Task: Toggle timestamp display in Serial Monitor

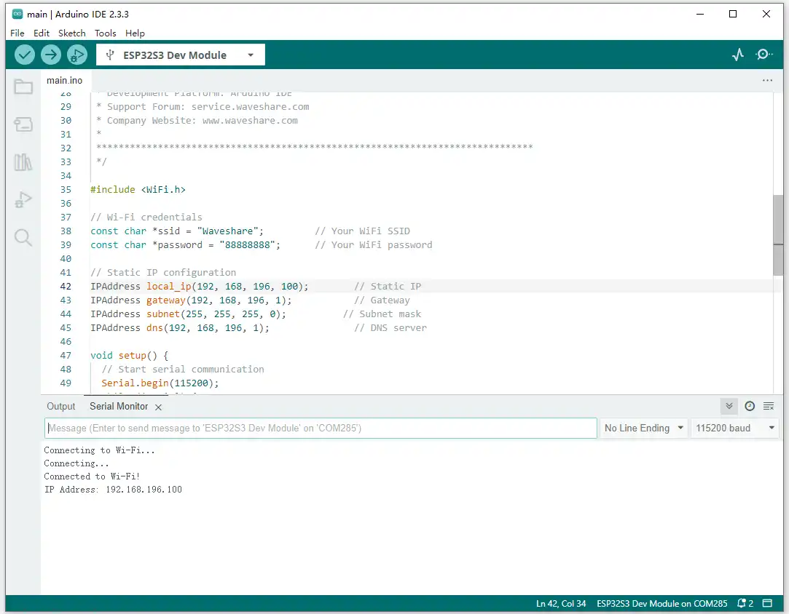Action: (x=750, y=406)
